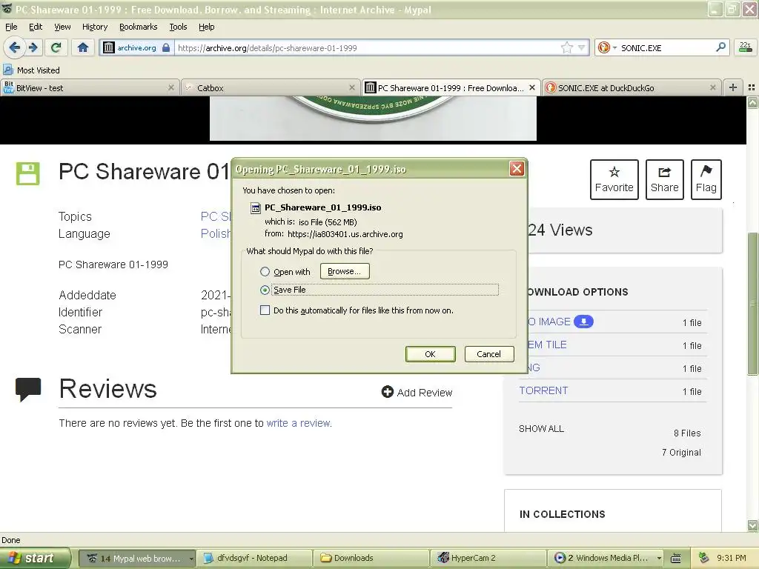Open the URL history dropdown arrow
The image size is (759, 569).
581,47
